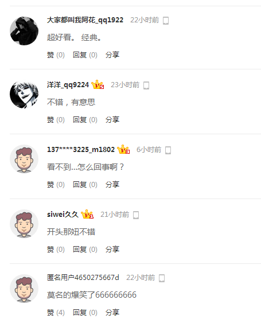Click mobile device icon beside 21小时前

[x=136, y=215]
